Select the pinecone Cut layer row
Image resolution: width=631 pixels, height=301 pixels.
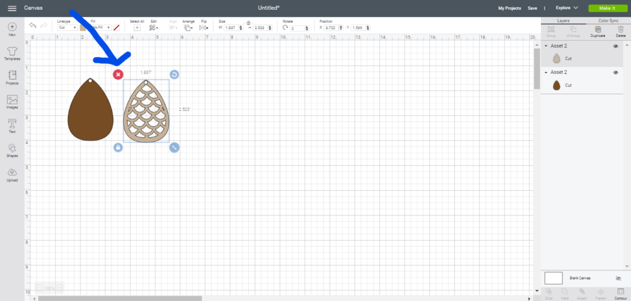(580, 58)
